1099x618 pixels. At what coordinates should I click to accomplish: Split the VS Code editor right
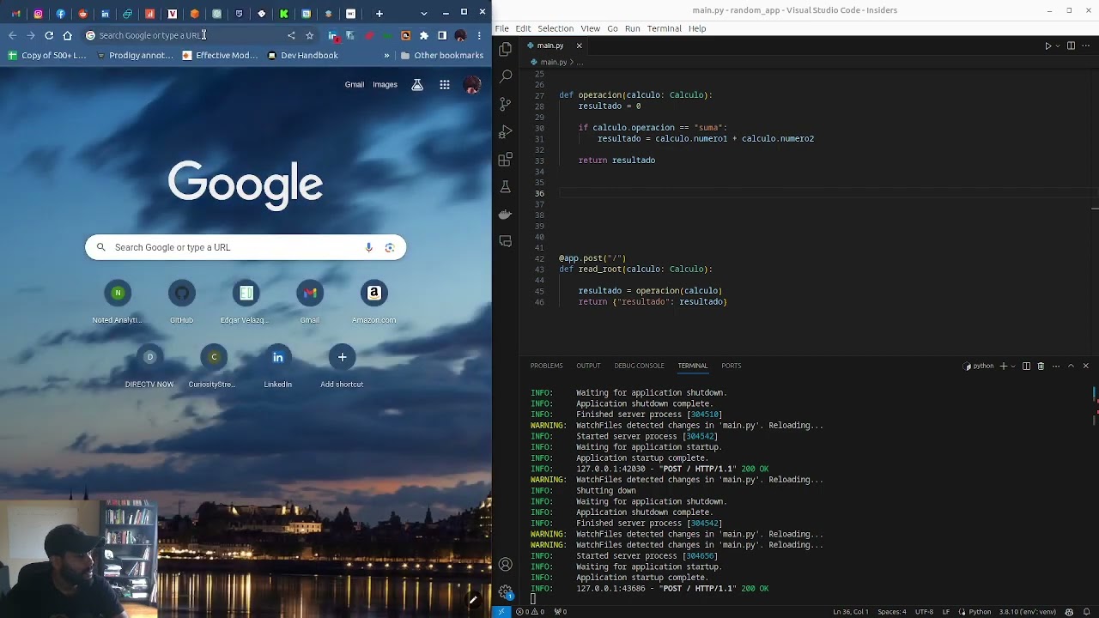coord(1071,45)
